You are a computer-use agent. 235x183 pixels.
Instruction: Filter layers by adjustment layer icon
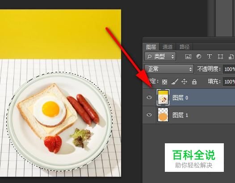click(x=199, y=56)
